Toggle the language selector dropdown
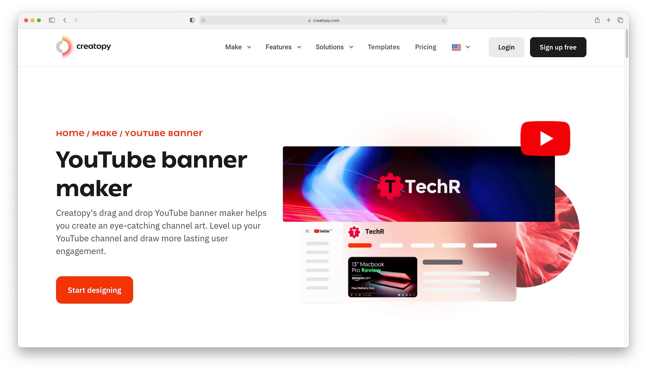The height and width of the screenshot is (371, 647). pos(461,47)
